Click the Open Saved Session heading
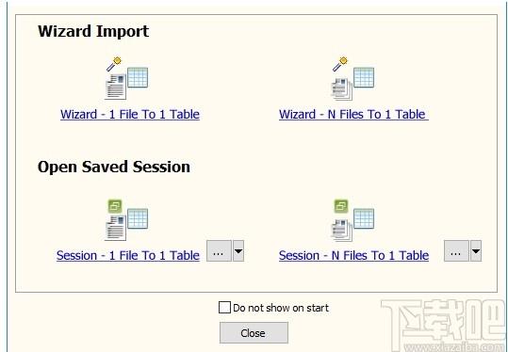This screenshot has width=508, height=352. pos(114,167)
